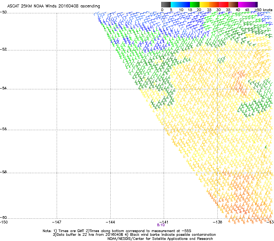
Task: Click the green 15-20 knots legend segment
Action: [195, 4]
